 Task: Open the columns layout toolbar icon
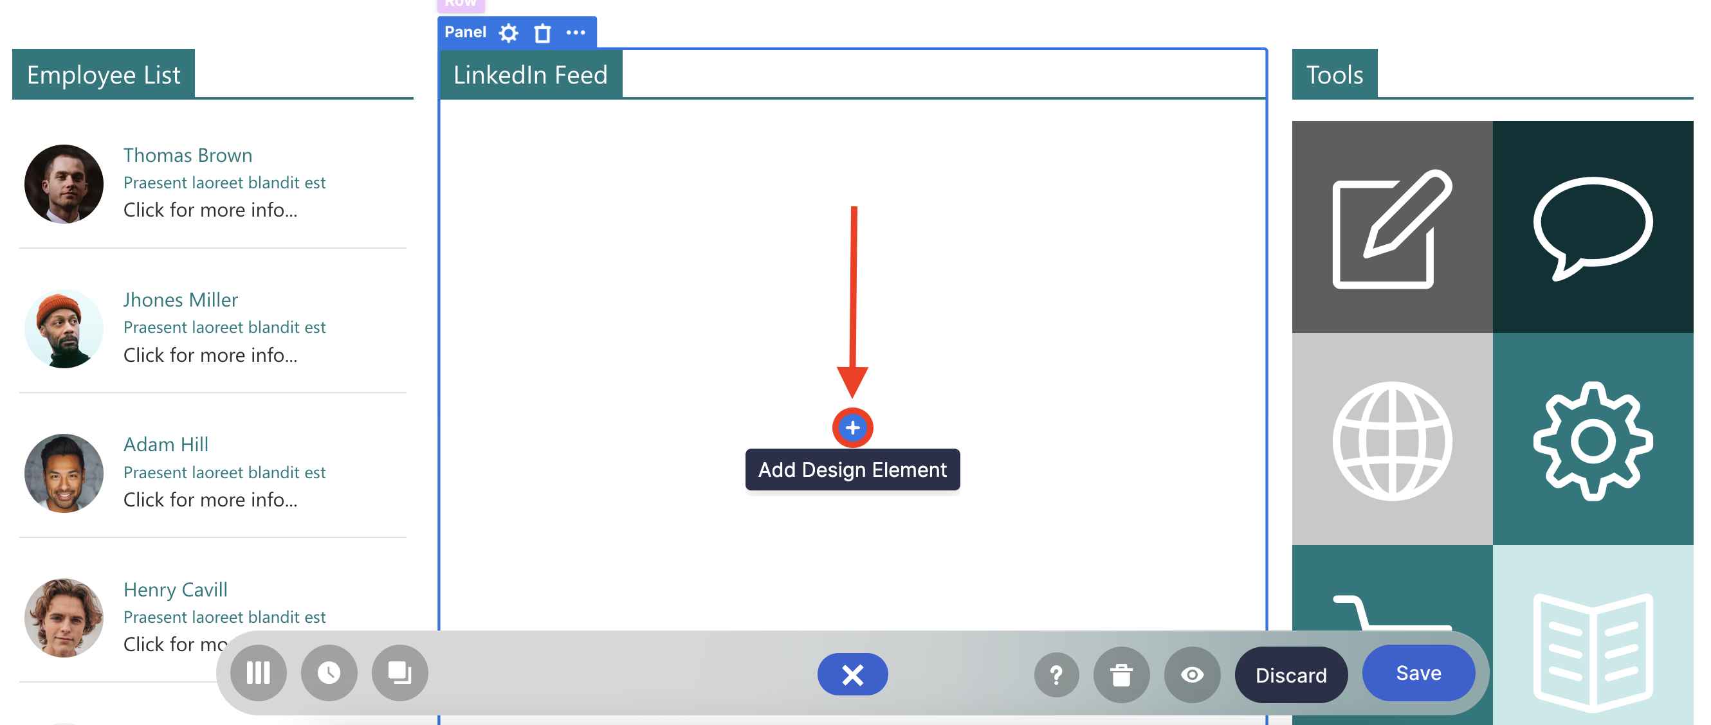tap(259, 673)
